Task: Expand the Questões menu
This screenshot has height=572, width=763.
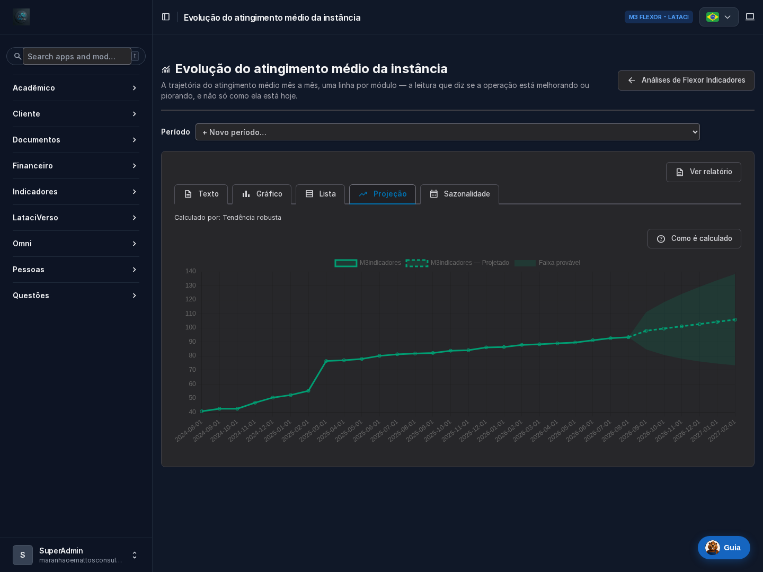Action: pyautogui.click(x=76, y=296)
